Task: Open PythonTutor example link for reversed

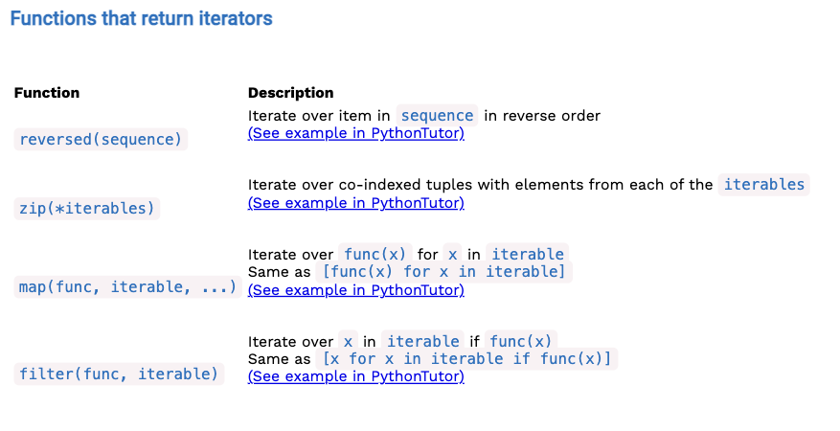Action: tap(355, 133)
